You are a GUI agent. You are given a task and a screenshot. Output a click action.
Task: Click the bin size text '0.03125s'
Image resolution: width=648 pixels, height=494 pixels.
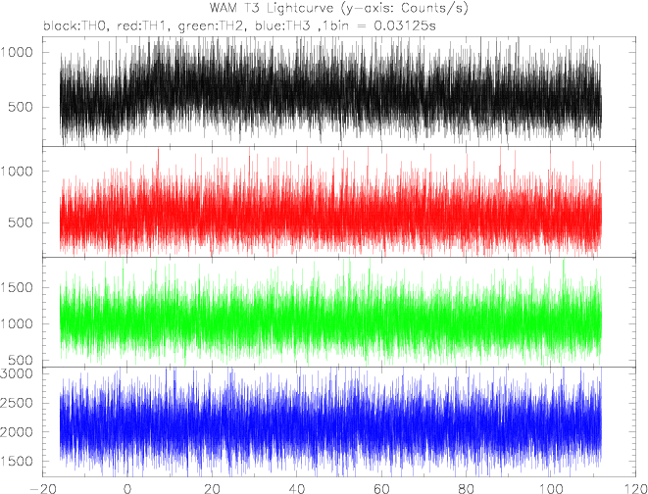point(405,26)
